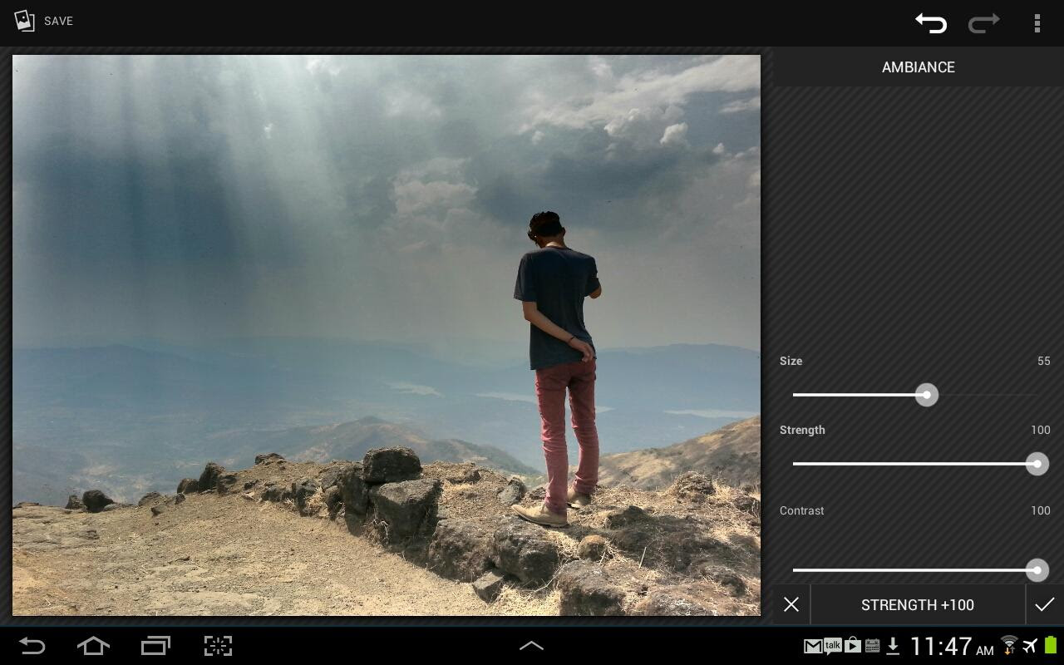
Task: Tap the grayed-out redo arrow
Action: pyautogui.click(x=983, y=23)
